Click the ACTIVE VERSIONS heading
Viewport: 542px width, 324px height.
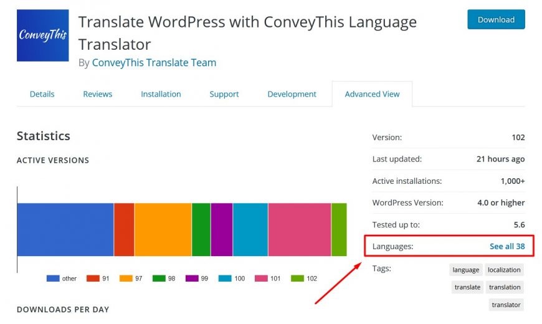point(53,161)
